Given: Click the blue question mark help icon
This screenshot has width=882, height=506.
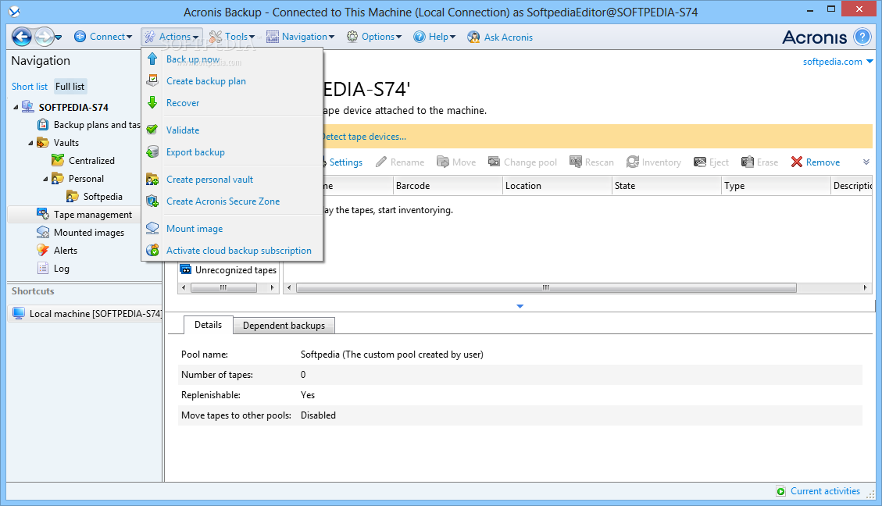Looking at the screenshot, I should 862,37.
